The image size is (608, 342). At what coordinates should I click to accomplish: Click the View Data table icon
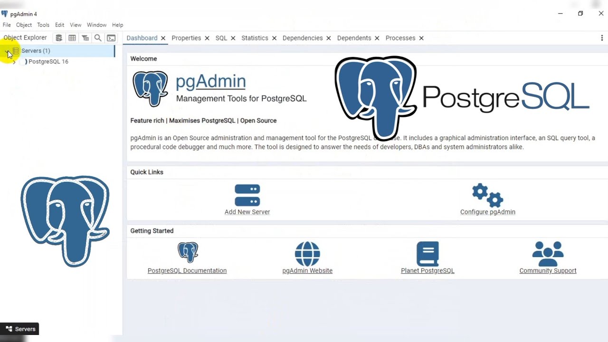(72, 38)
